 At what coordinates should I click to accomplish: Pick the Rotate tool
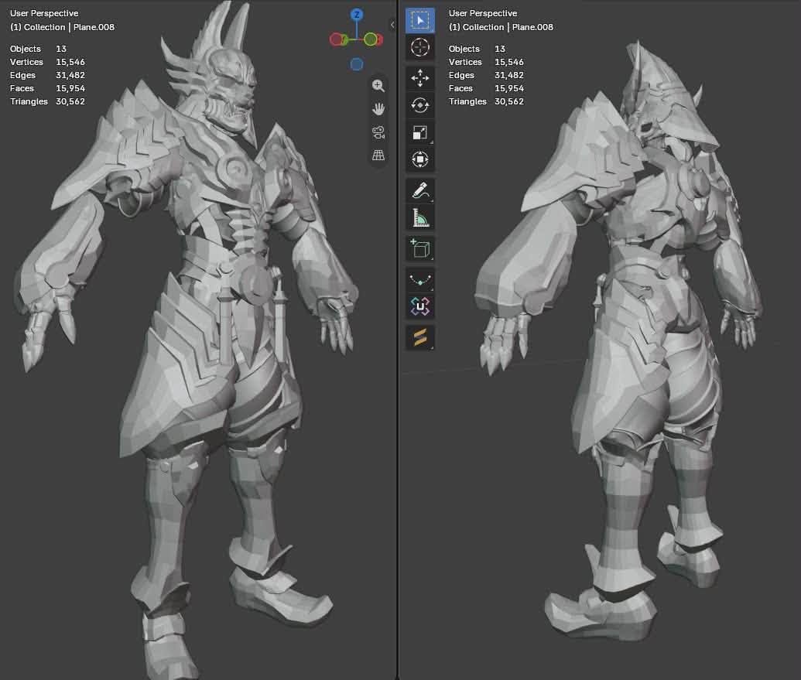(420, 105)
